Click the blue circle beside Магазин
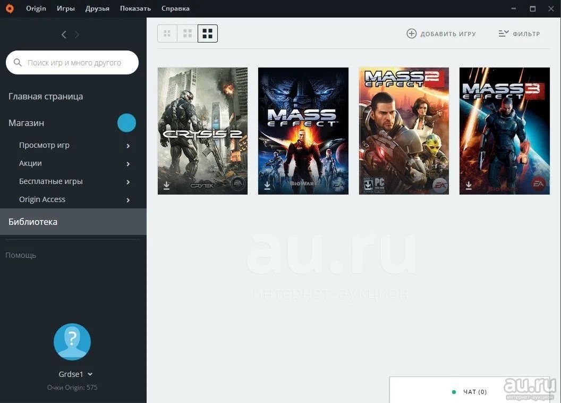The image size is (561, 403). click(126, 123)
